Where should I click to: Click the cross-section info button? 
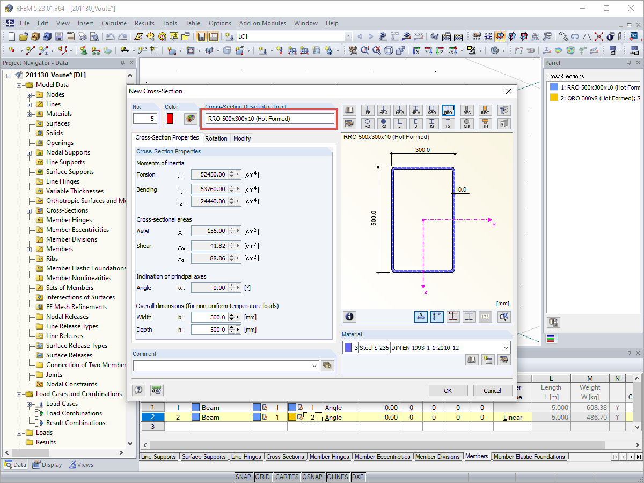[350, 317]
